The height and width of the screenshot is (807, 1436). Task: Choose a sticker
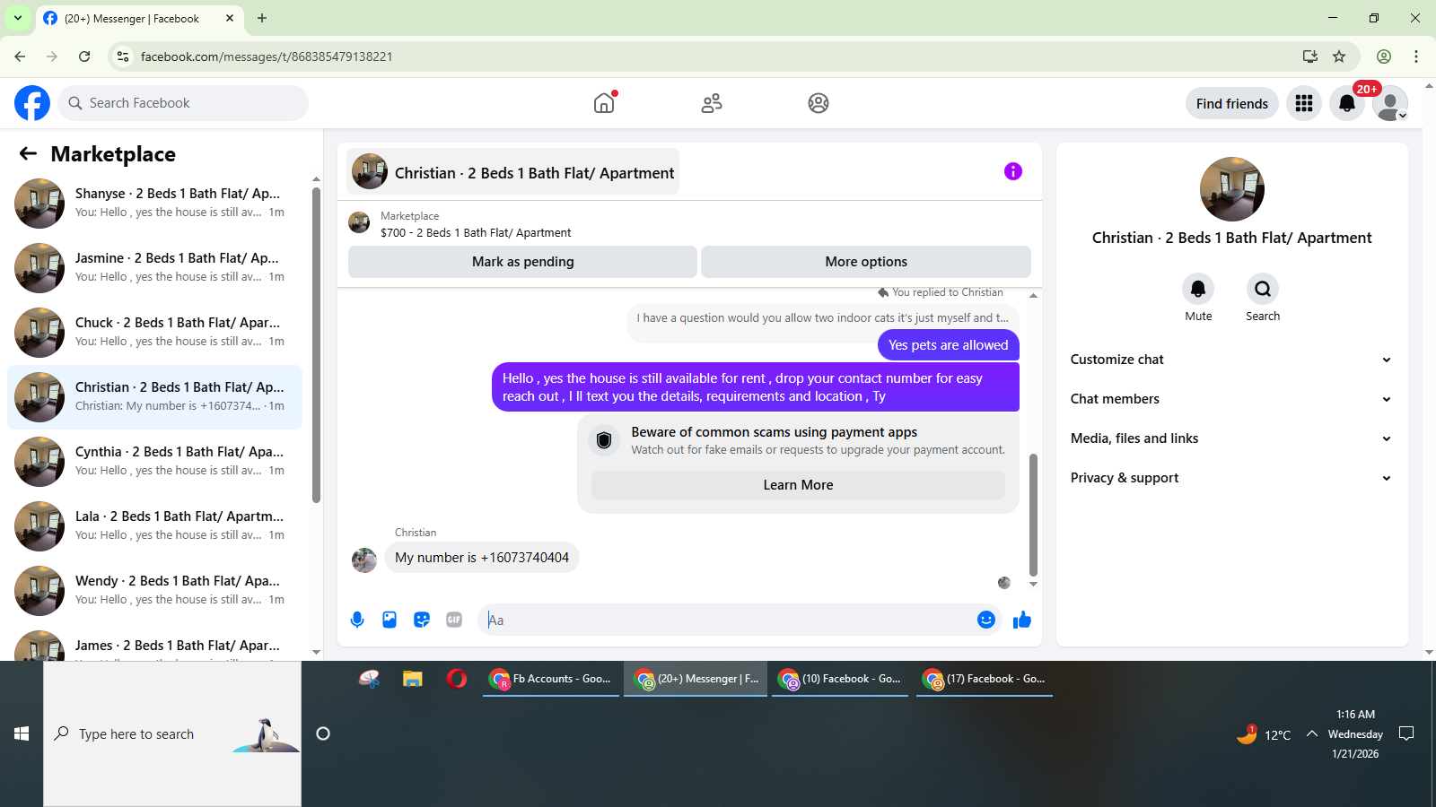(422, 620)
